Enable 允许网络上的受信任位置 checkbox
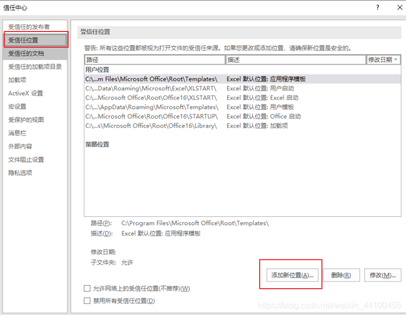406x315 pixels. (87, 288)
